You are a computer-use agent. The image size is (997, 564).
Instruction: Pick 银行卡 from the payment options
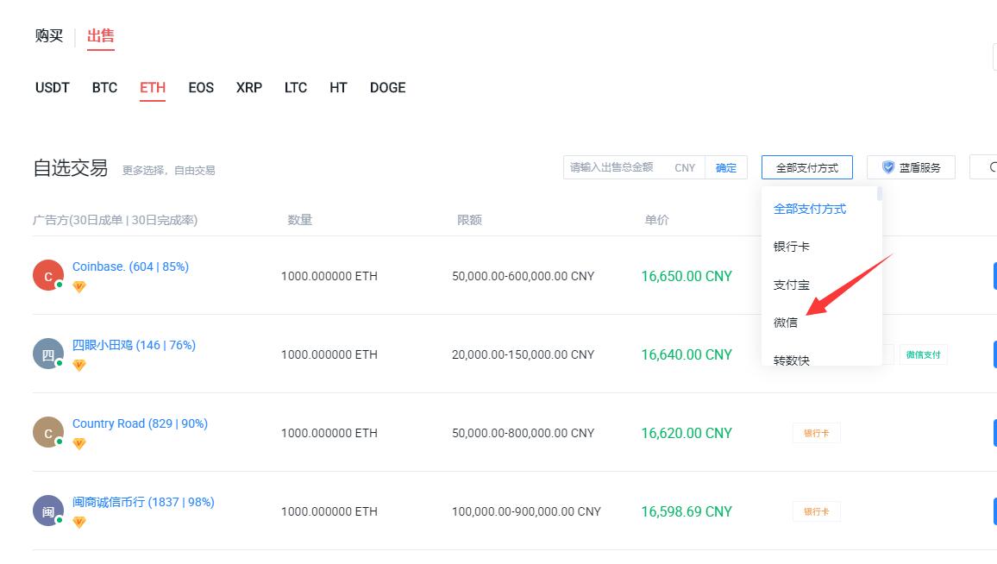click(791, 247)
